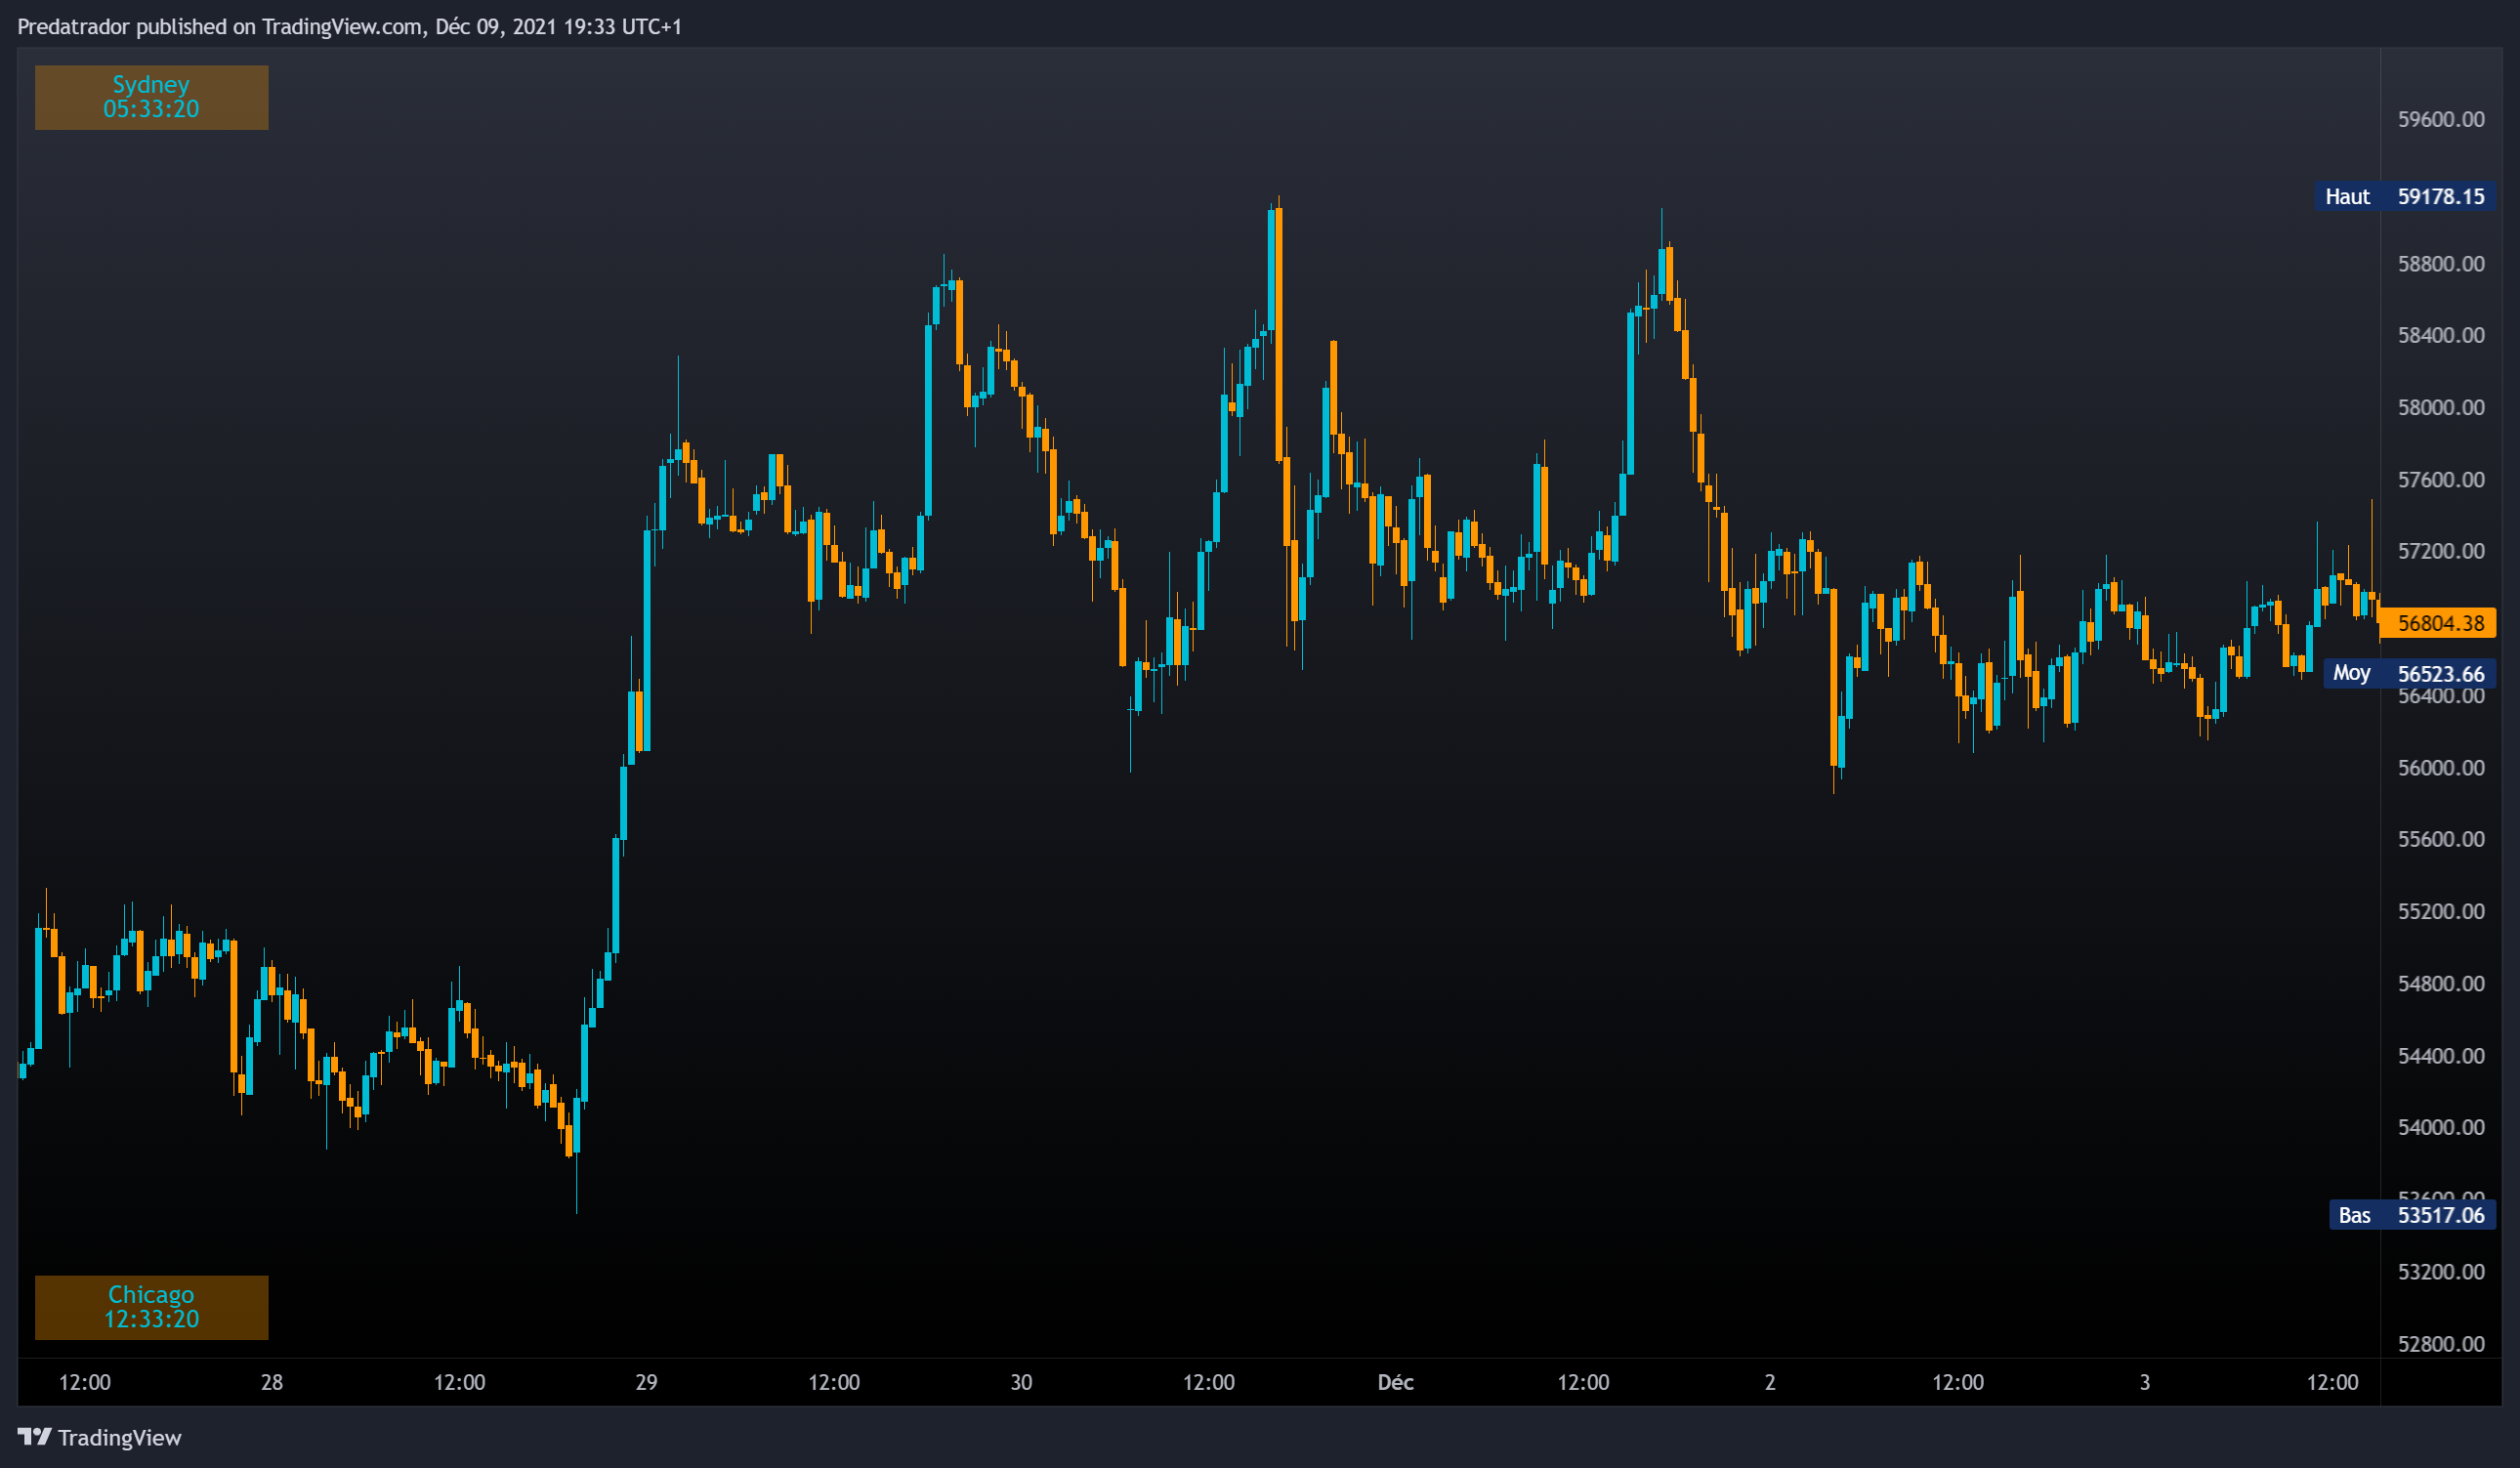2520x1468 pixels.
Task: Click the 54800.00 price axis value
Action: point(2441,983)
